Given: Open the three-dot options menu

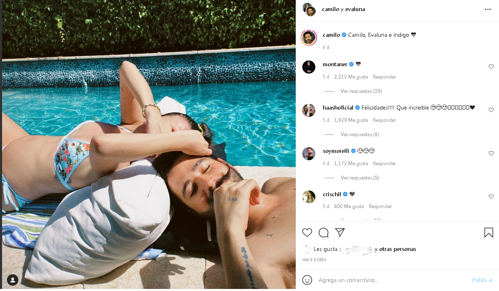Looking at the screenshot, I should 488,9.
